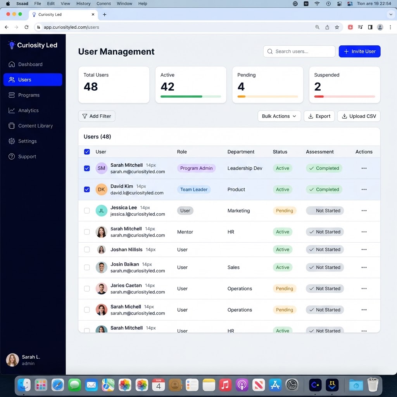Select the Users item in the sidebar
This screenshot has height=397, width=397.
pos(33,79)
